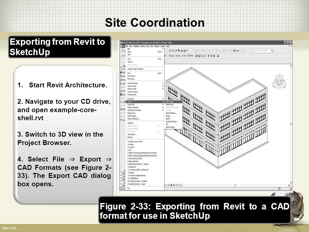Open the Drafting menu
The height and width of the screenshot is (232, 309).
point(143,46)
